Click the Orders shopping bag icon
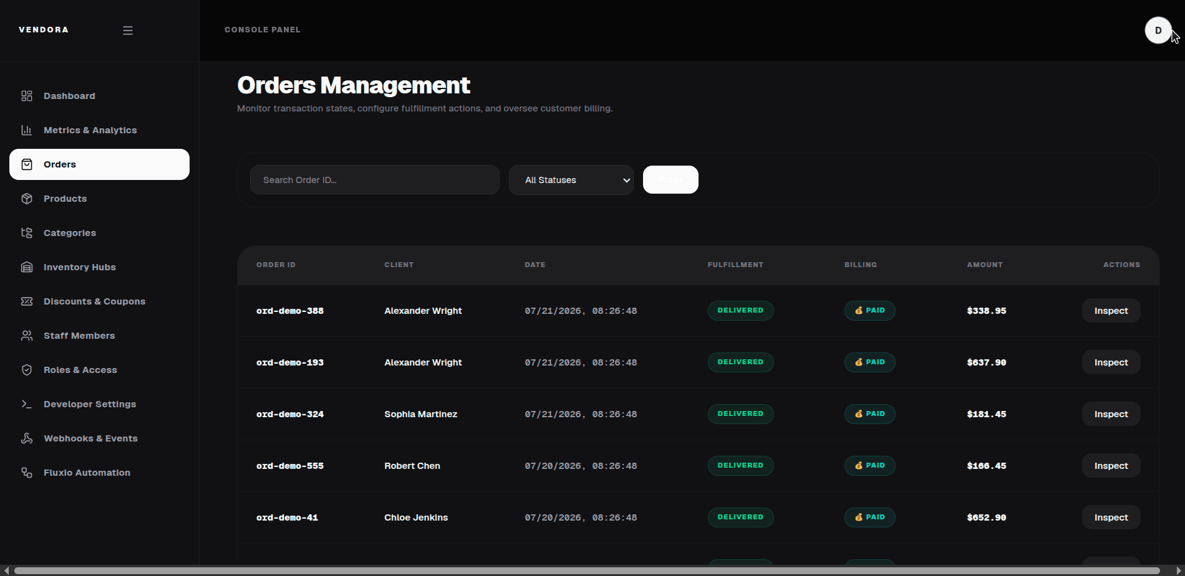1185x576 pixels. click(x=27, y=164)
